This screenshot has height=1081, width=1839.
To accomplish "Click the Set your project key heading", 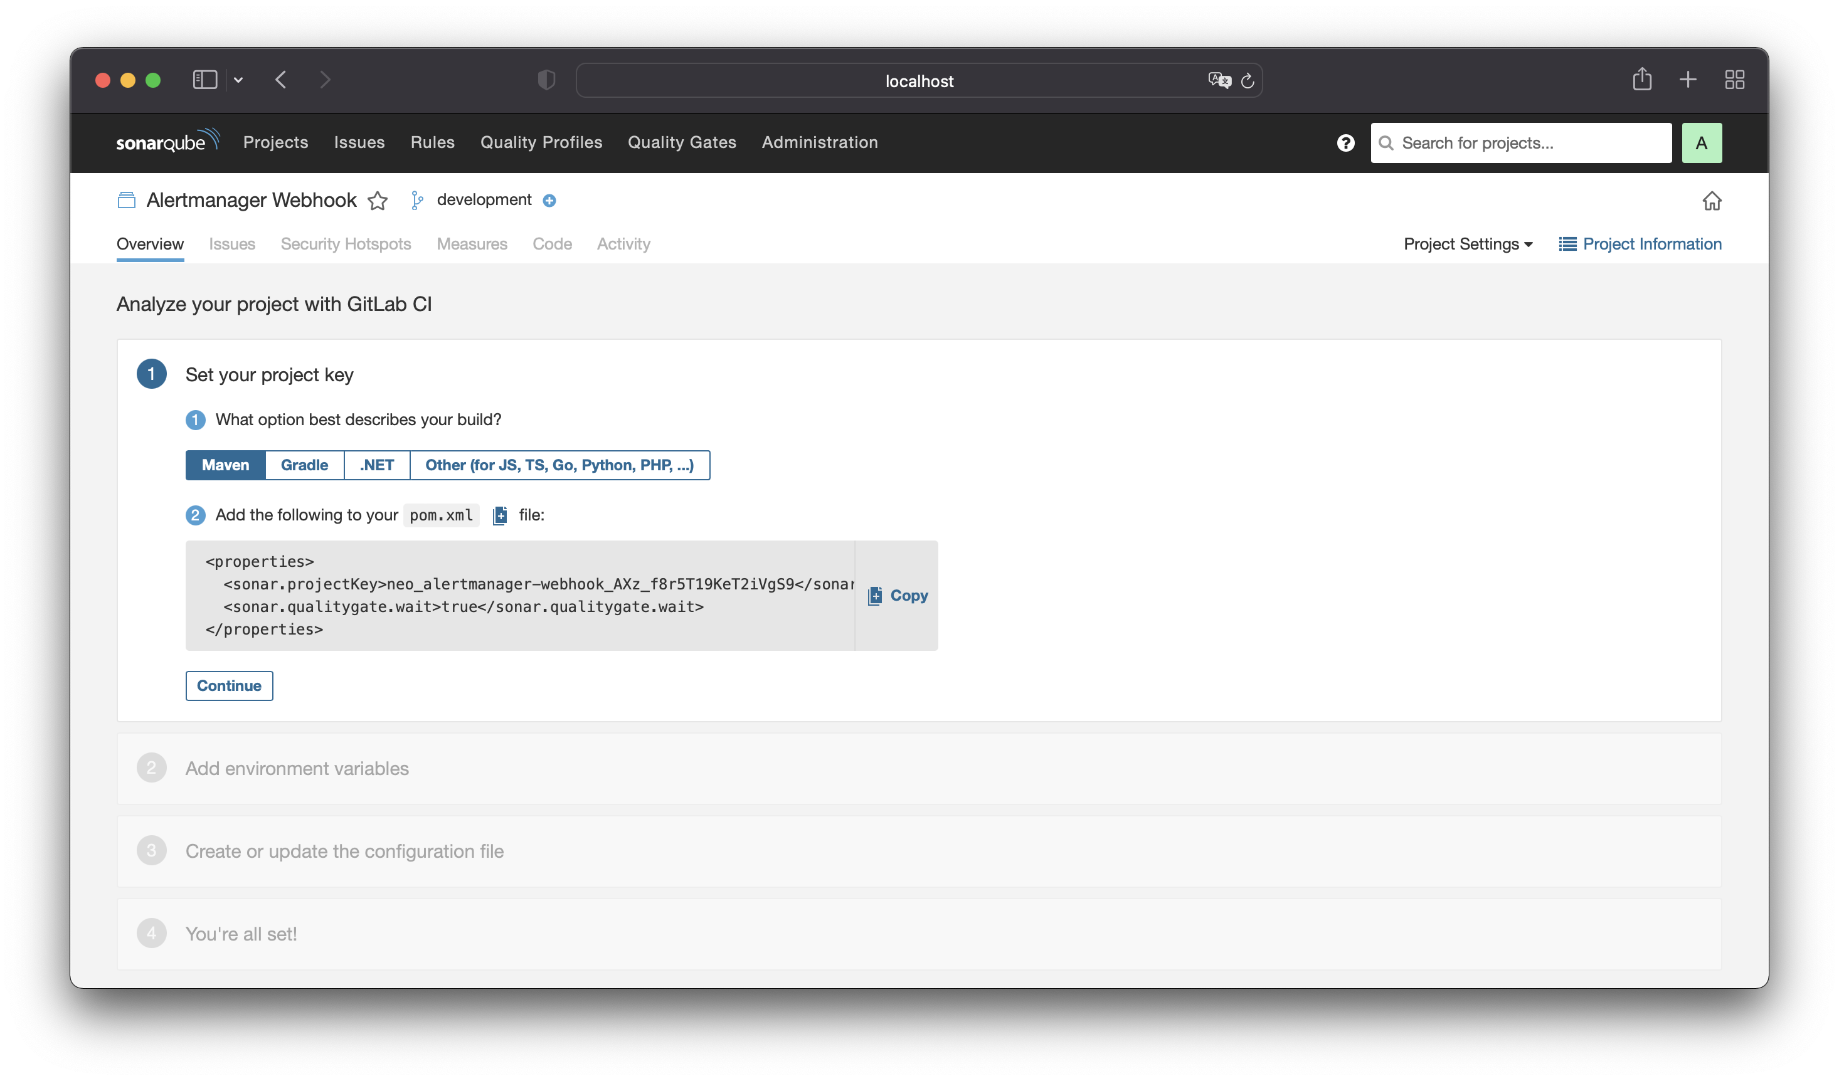I will point(269,375).
